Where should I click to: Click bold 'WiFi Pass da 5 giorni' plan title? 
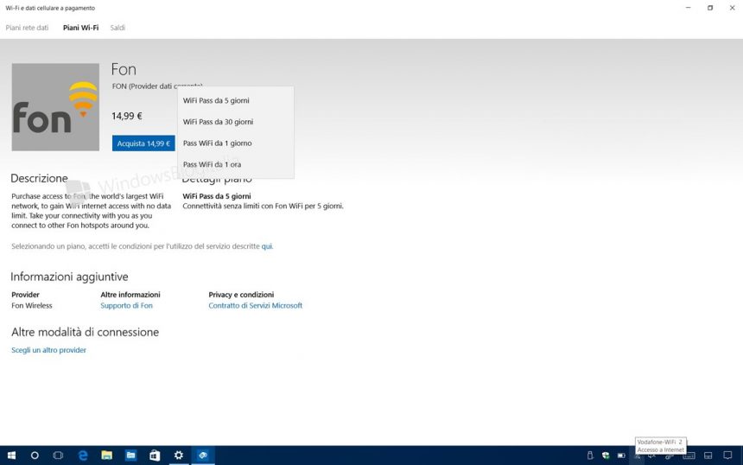tap(217, 196)
